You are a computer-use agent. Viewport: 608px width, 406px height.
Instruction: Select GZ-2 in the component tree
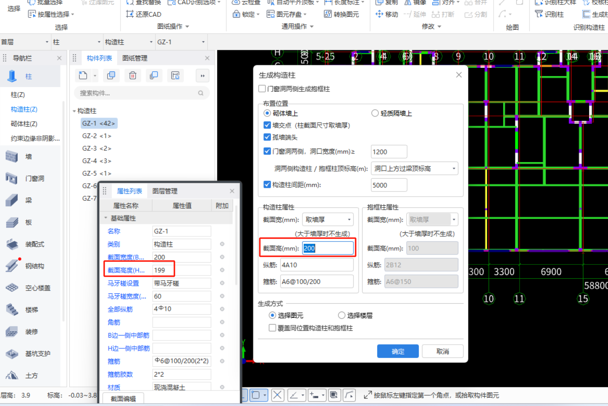[x=97, y=136]
